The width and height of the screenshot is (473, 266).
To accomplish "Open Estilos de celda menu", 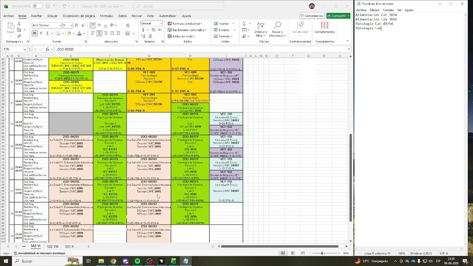I will click(x=181, y=36).
